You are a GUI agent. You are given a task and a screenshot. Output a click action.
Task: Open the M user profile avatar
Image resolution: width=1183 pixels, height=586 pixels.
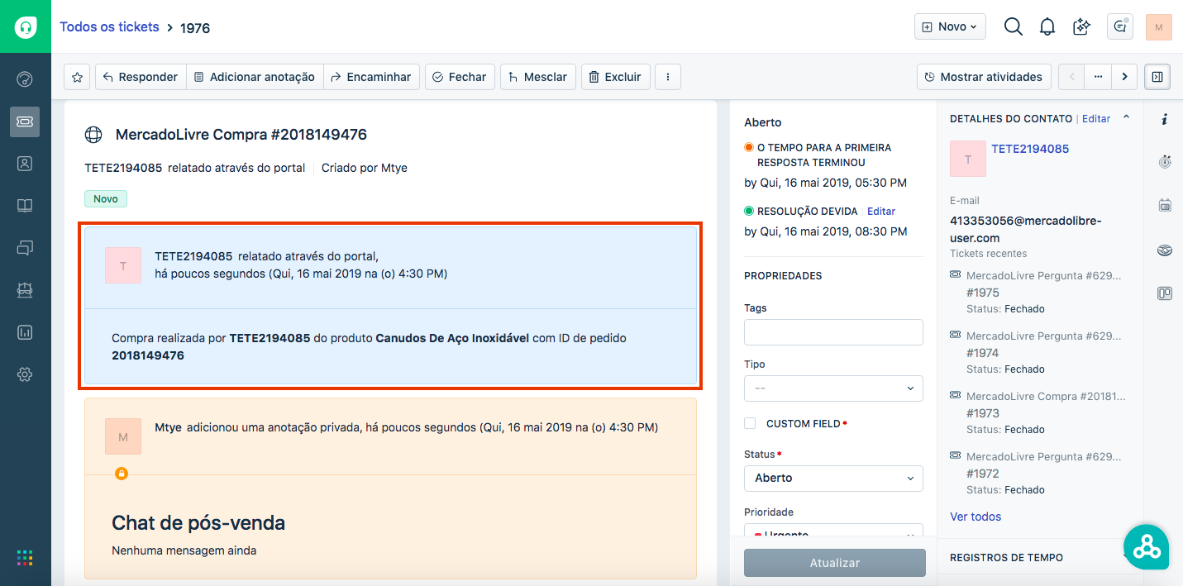tap(1159, 26)
